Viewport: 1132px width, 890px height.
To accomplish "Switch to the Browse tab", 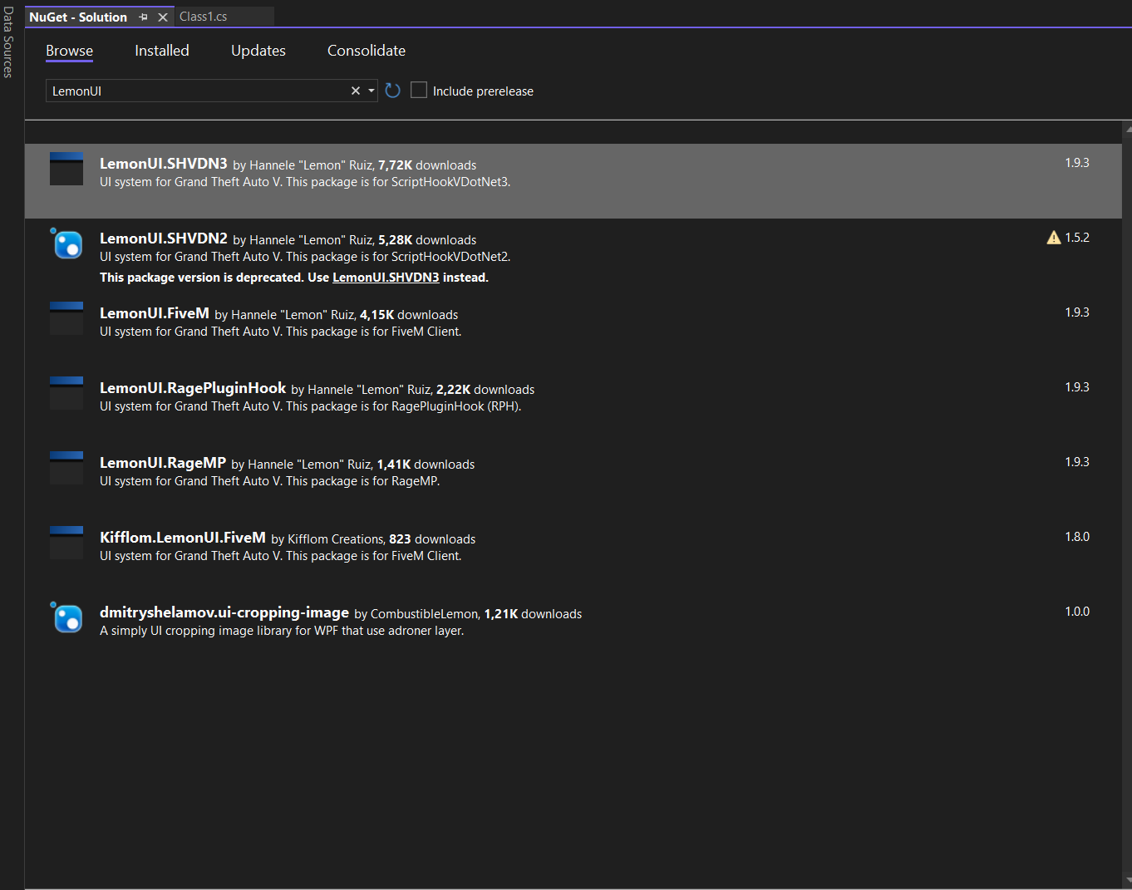I will (70, 51).
